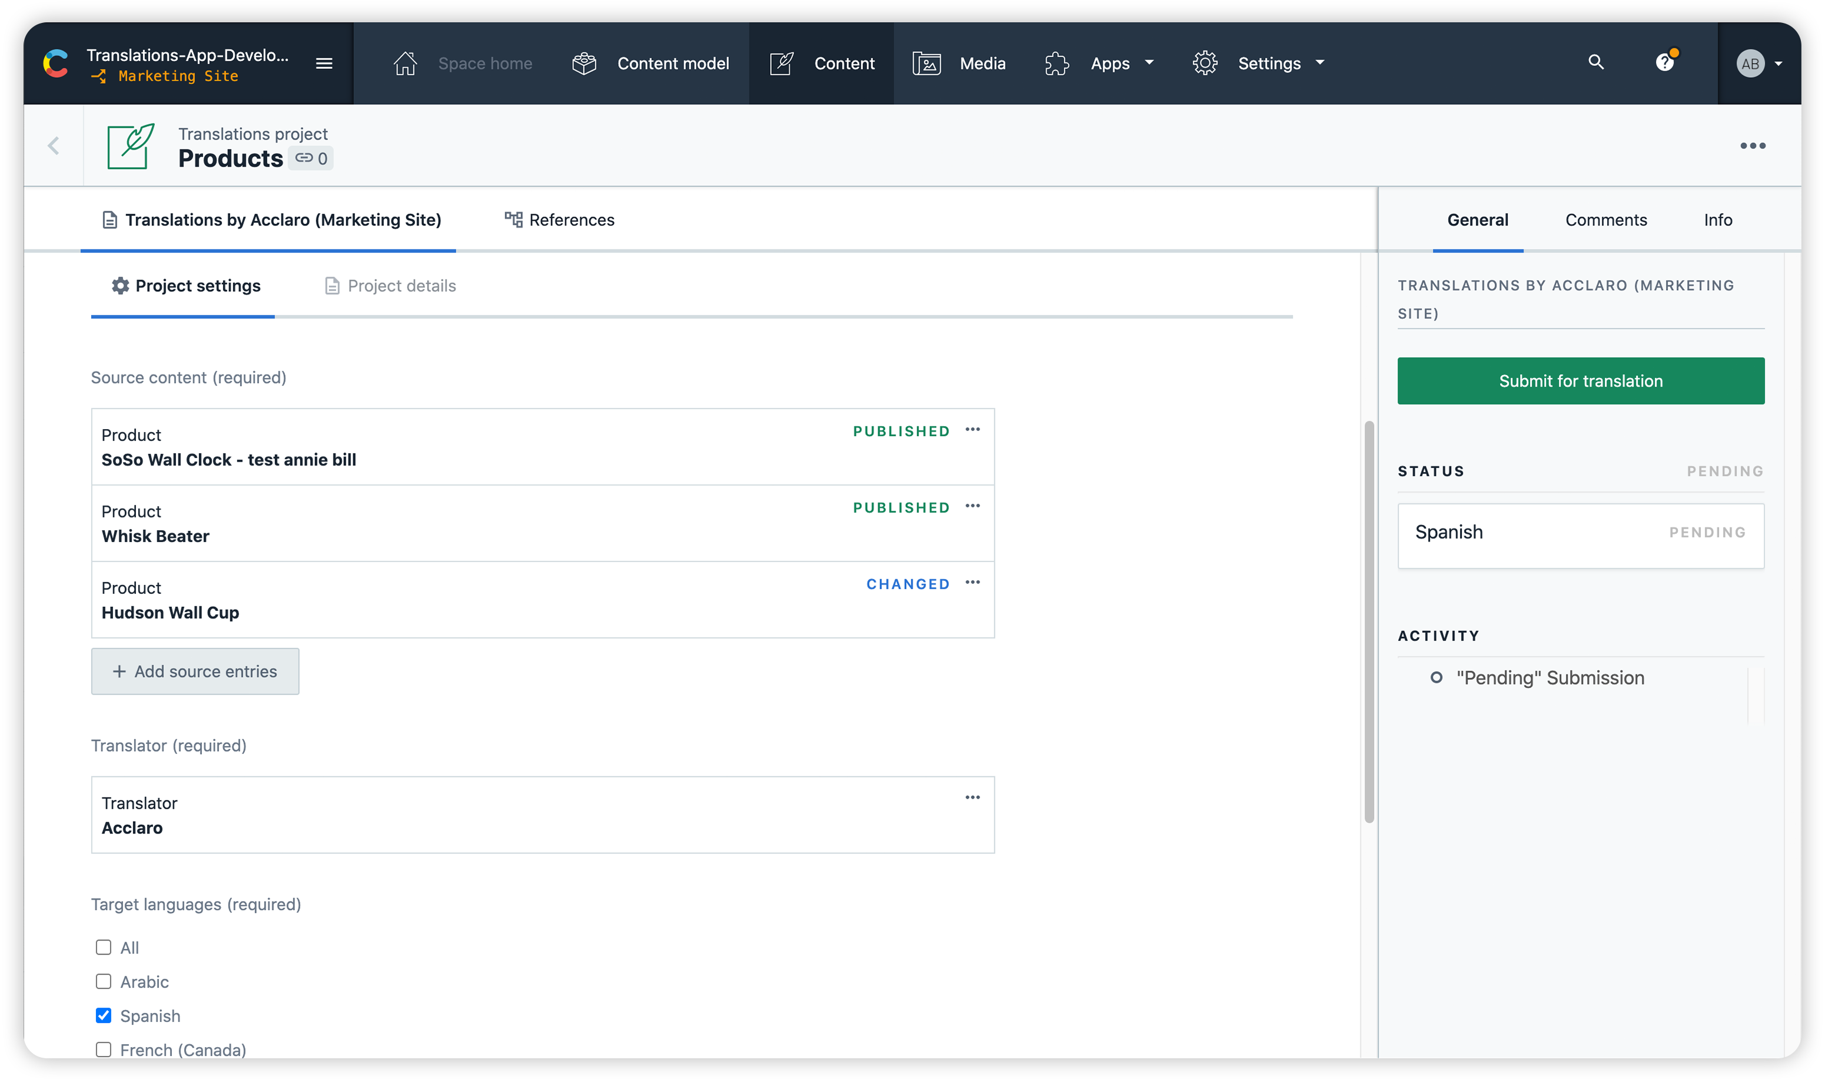This screenshot has width=1825, height=1083.
Task: Click the Settings gear icon
Action: [1204, 63]
